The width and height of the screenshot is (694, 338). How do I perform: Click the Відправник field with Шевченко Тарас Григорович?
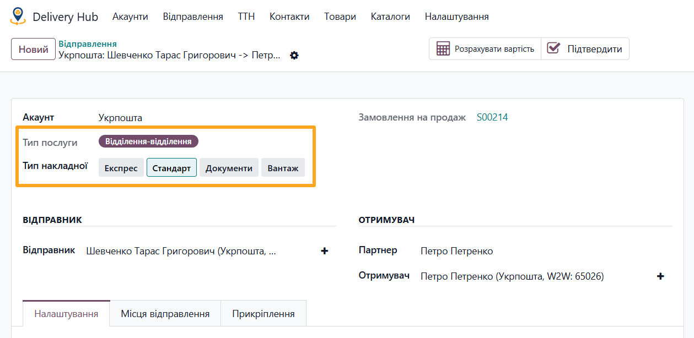pyautogui.click(x=181, y=251)
